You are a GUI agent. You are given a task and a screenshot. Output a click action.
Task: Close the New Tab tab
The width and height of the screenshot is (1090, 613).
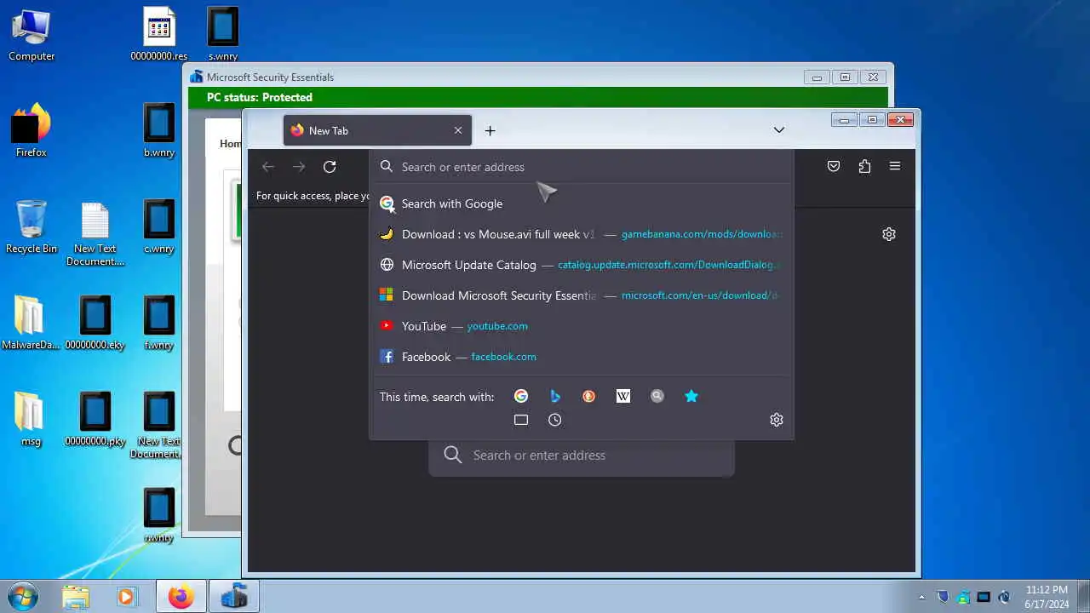coord(458,130)
